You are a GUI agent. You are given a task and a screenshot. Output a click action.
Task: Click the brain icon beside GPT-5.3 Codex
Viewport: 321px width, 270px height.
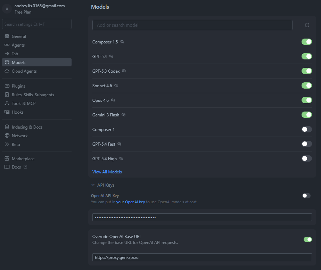tap(124, 71)
